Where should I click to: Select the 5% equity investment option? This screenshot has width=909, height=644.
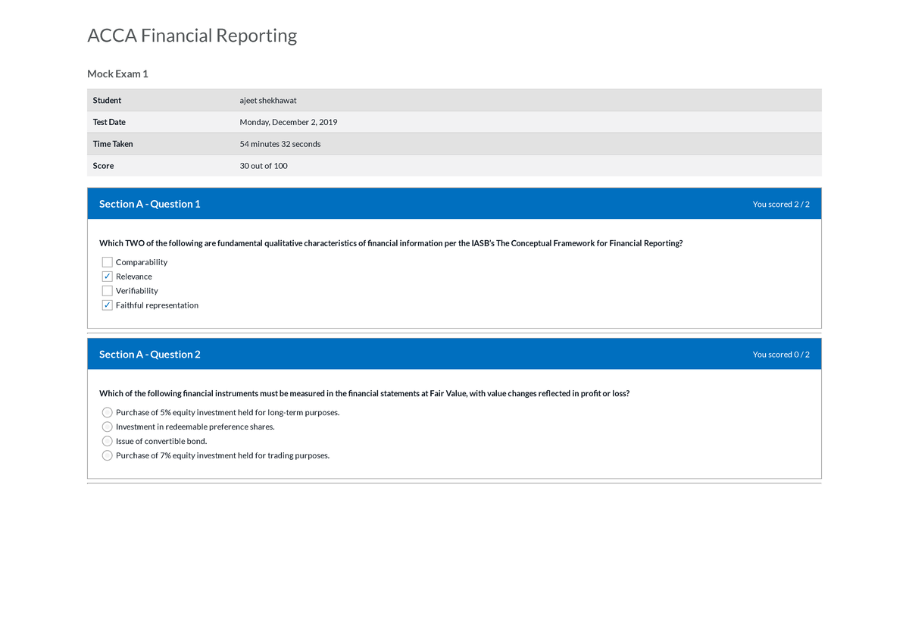(x=107, y=412)
